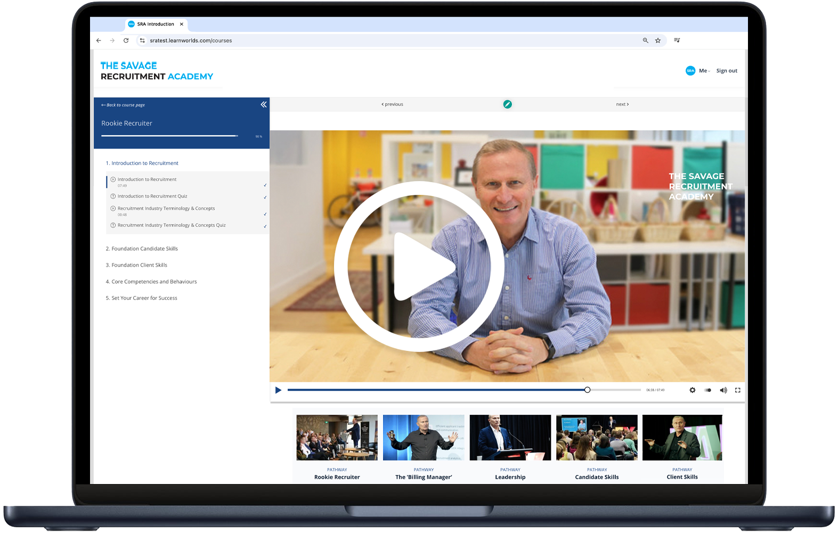The width and height of the screenshot is (838, 533).
Task: Click The 'Billing Manager' pathway title
Action: [x=424, y=477]
